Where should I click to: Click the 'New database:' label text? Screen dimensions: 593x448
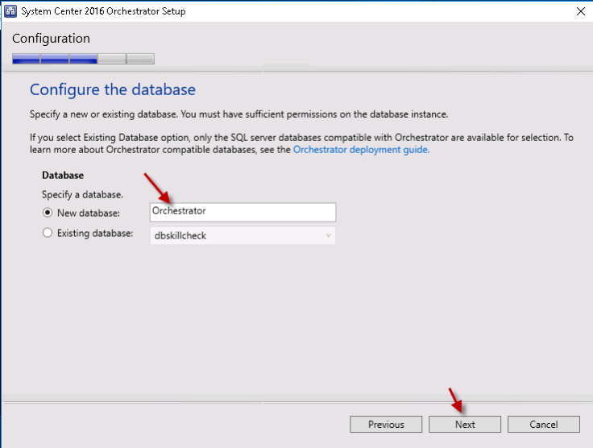89,212
